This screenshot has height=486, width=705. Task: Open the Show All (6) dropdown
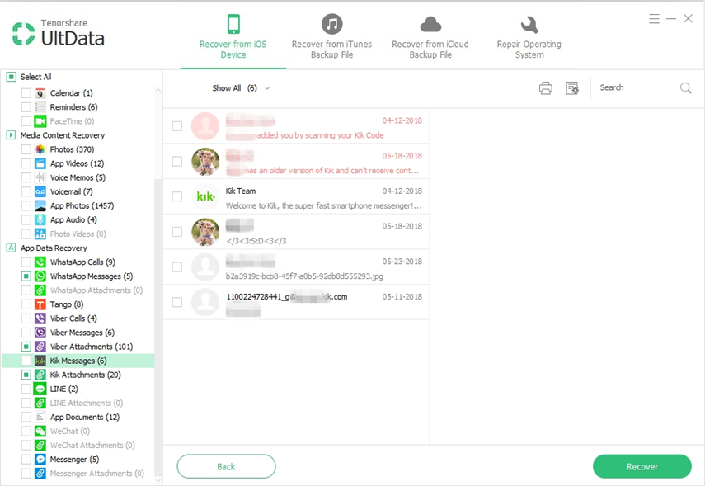click(241, 88)
